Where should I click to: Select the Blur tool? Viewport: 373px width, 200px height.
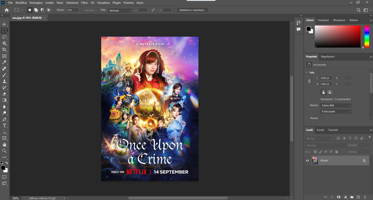4,107
